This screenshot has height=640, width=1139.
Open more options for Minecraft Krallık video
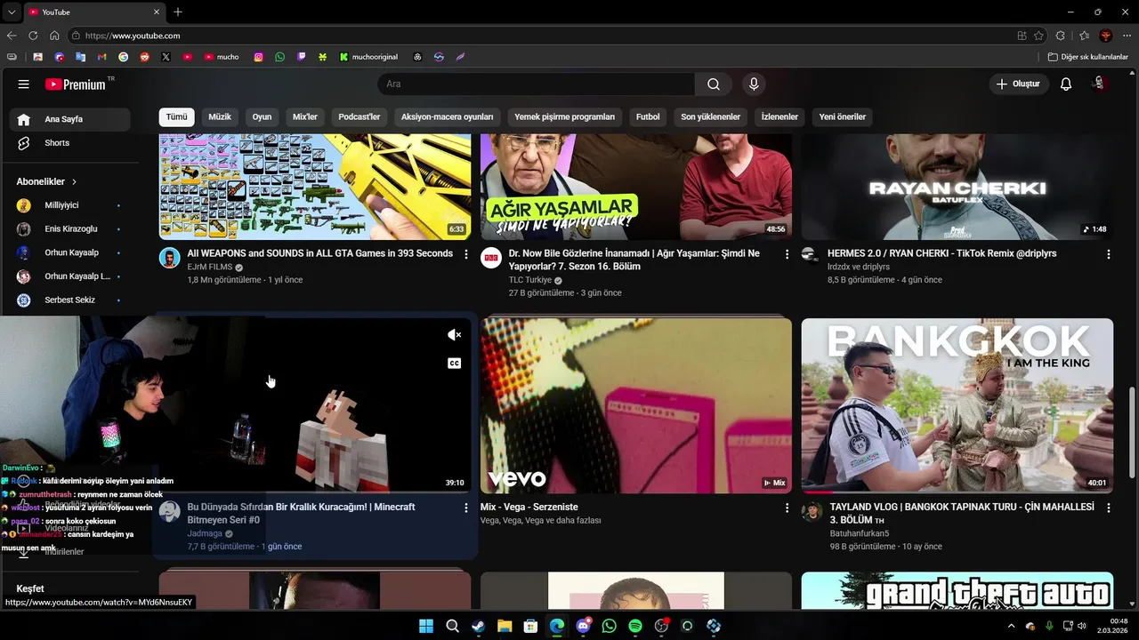click(466, 508)
